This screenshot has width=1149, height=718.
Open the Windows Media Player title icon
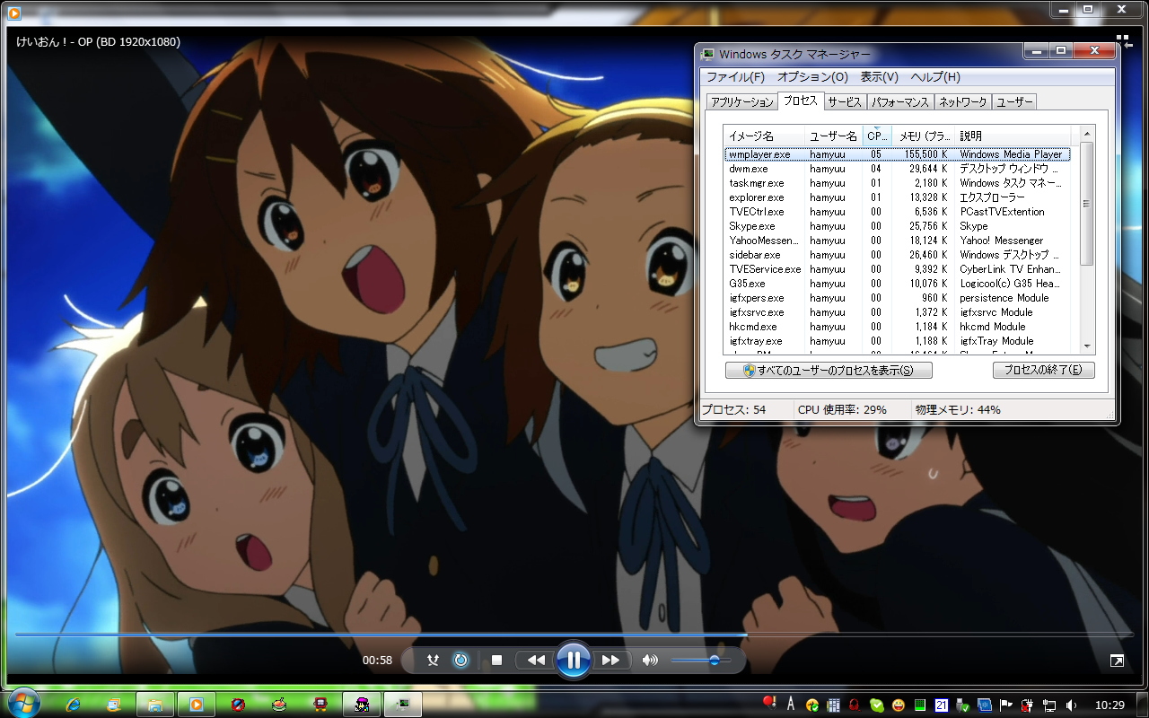point(13,13)
